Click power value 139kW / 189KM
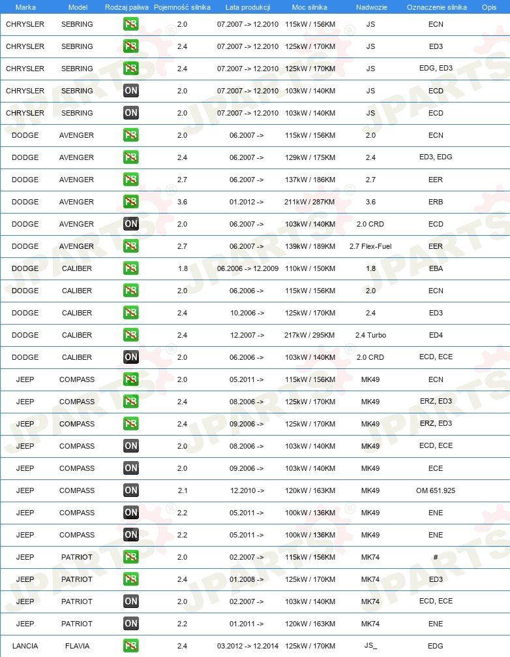The width and height of the screenshot is (510, 657). pos(310,246)
